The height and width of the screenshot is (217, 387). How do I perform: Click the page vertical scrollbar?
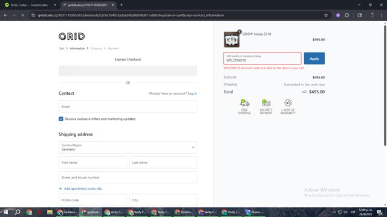[385, 86]
